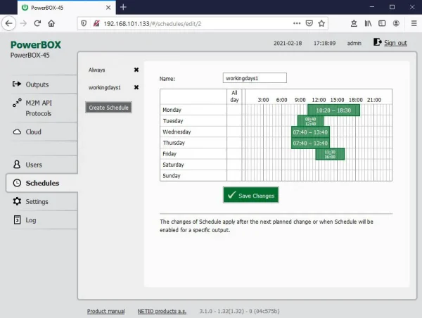
Task: Click the M2M API nodes icon
Action: (x=17, y=103)
